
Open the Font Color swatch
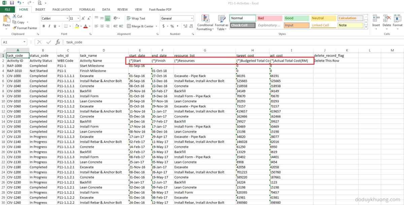click(x=86, y=26)
